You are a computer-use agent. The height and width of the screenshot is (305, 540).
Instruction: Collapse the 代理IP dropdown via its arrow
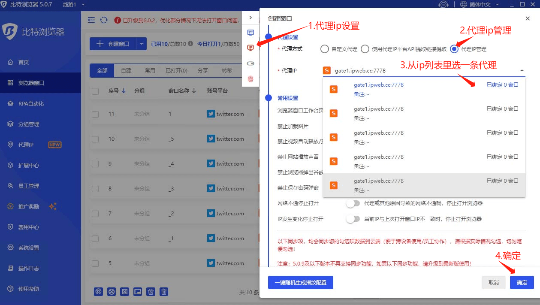[x=522, y=70]
